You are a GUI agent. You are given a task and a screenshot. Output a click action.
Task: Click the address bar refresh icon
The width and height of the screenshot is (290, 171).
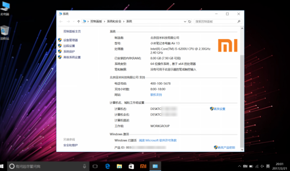coord(190,22)
